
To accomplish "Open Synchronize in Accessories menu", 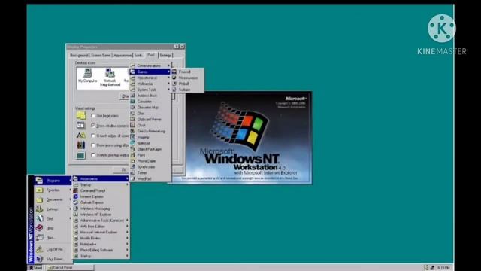I will (x=150, y=167).
